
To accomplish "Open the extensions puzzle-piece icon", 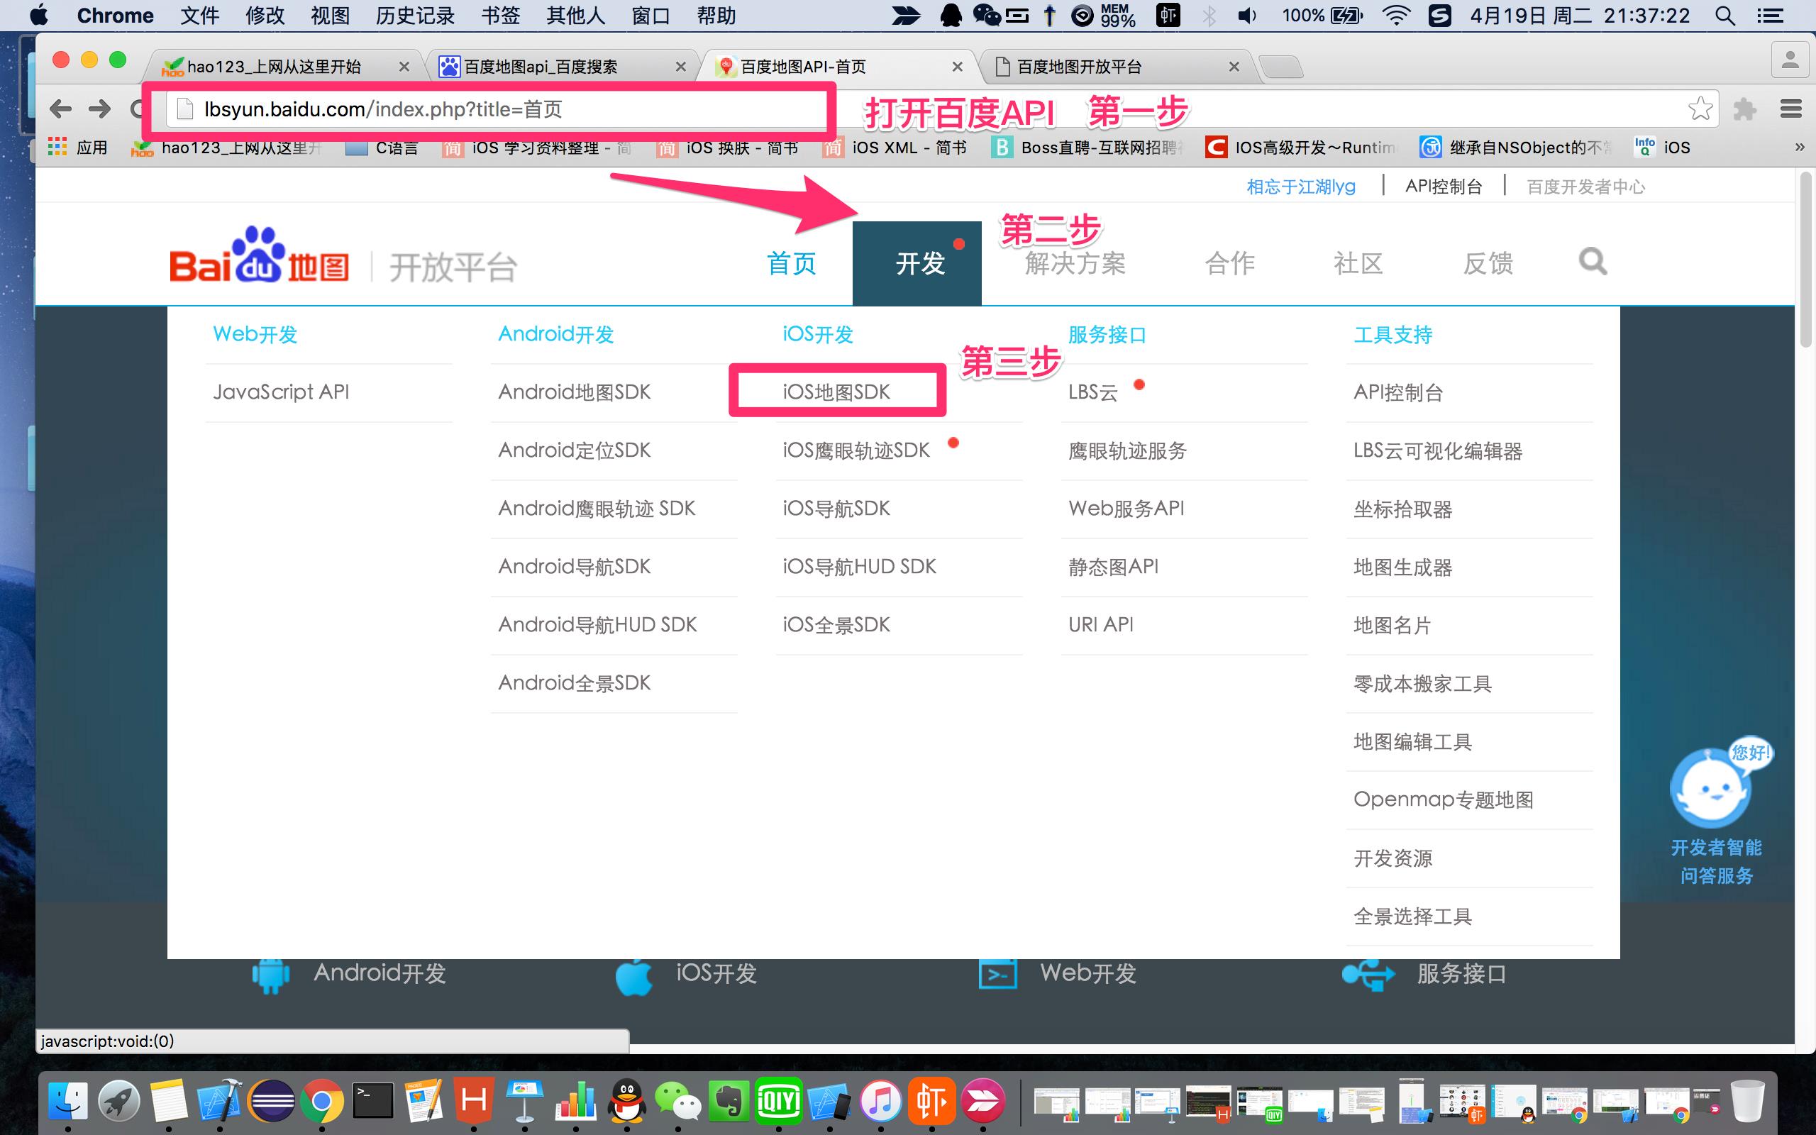I will point(1745,109).
